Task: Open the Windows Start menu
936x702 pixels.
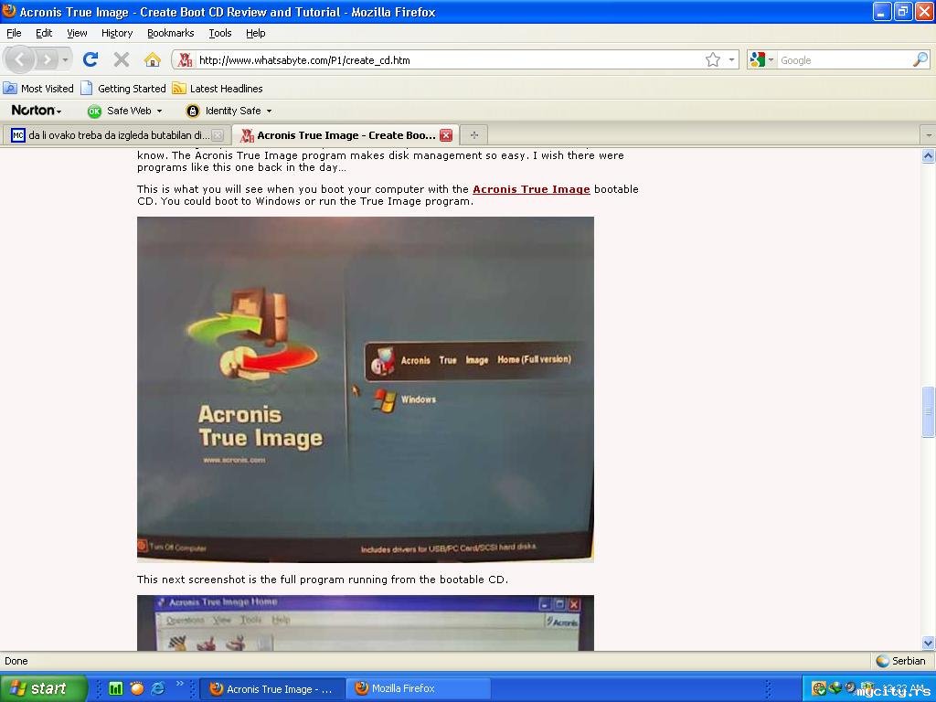Action: (43, 688)
